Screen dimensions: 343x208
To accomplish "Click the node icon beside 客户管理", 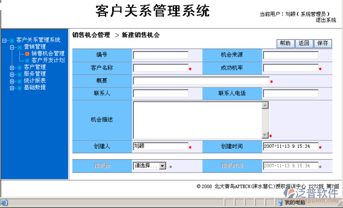I will [x=19, y=67].
